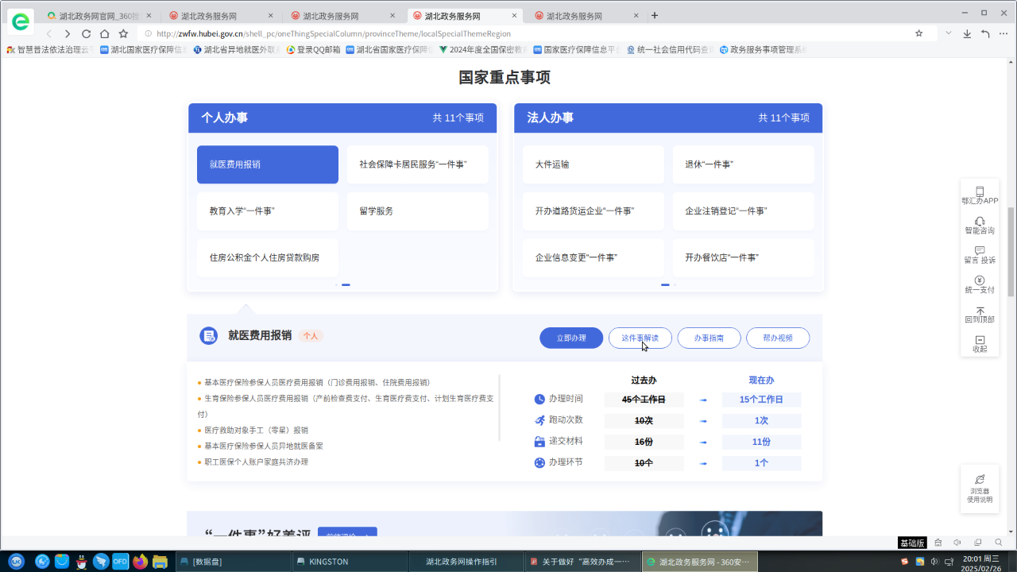Click the 智能咨询 headset icon
The width and height of the screenshot is (1017, 572).
pos(980,222)
